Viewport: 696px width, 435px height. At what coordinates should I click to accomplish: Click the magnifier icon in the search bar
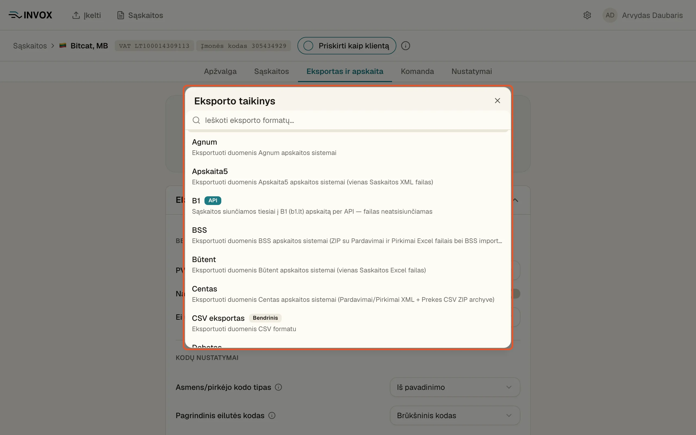pos(196,120)
